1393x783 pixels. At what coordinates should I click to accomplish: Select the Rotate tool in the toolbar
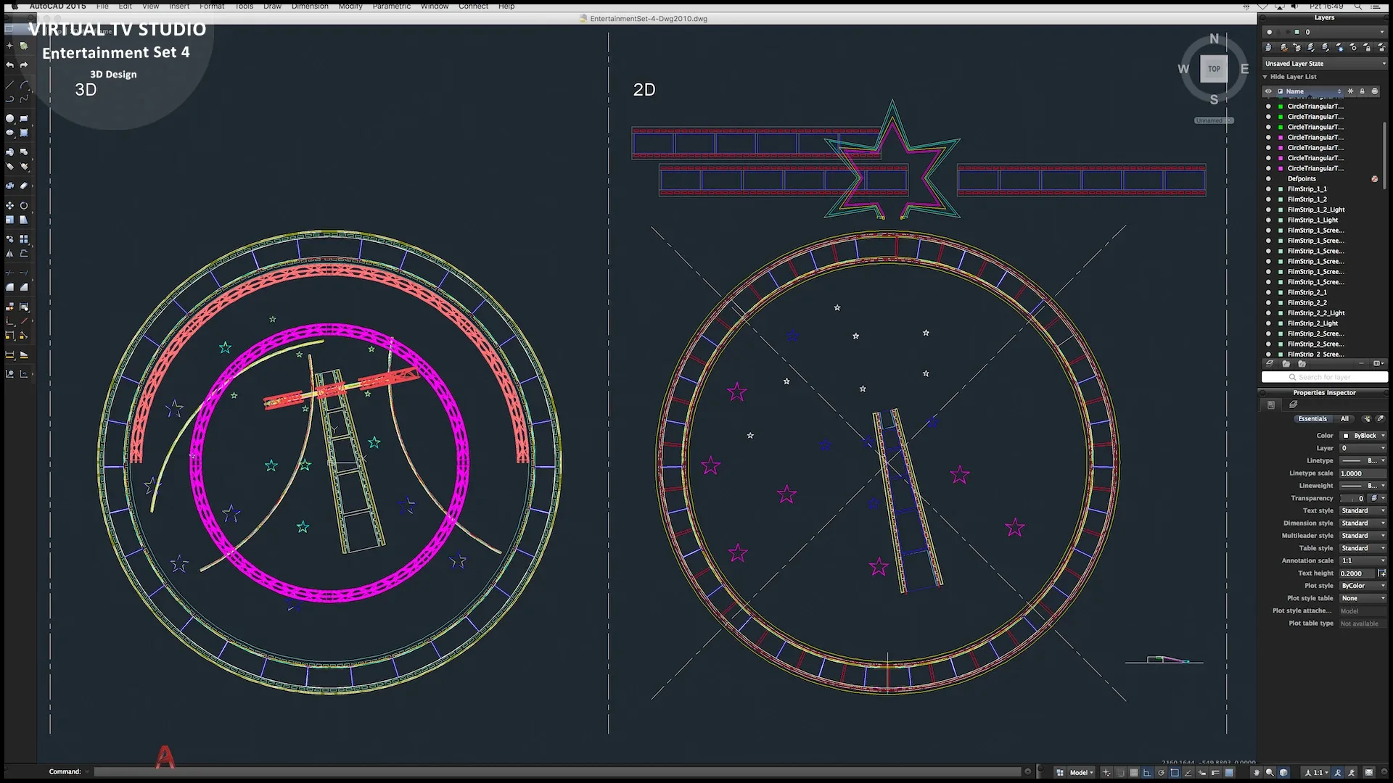click(x=24, y=206)
